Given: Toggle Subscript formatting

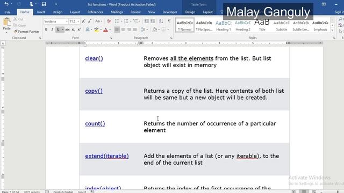Looking at the screenshot, I should coord(73,29).
